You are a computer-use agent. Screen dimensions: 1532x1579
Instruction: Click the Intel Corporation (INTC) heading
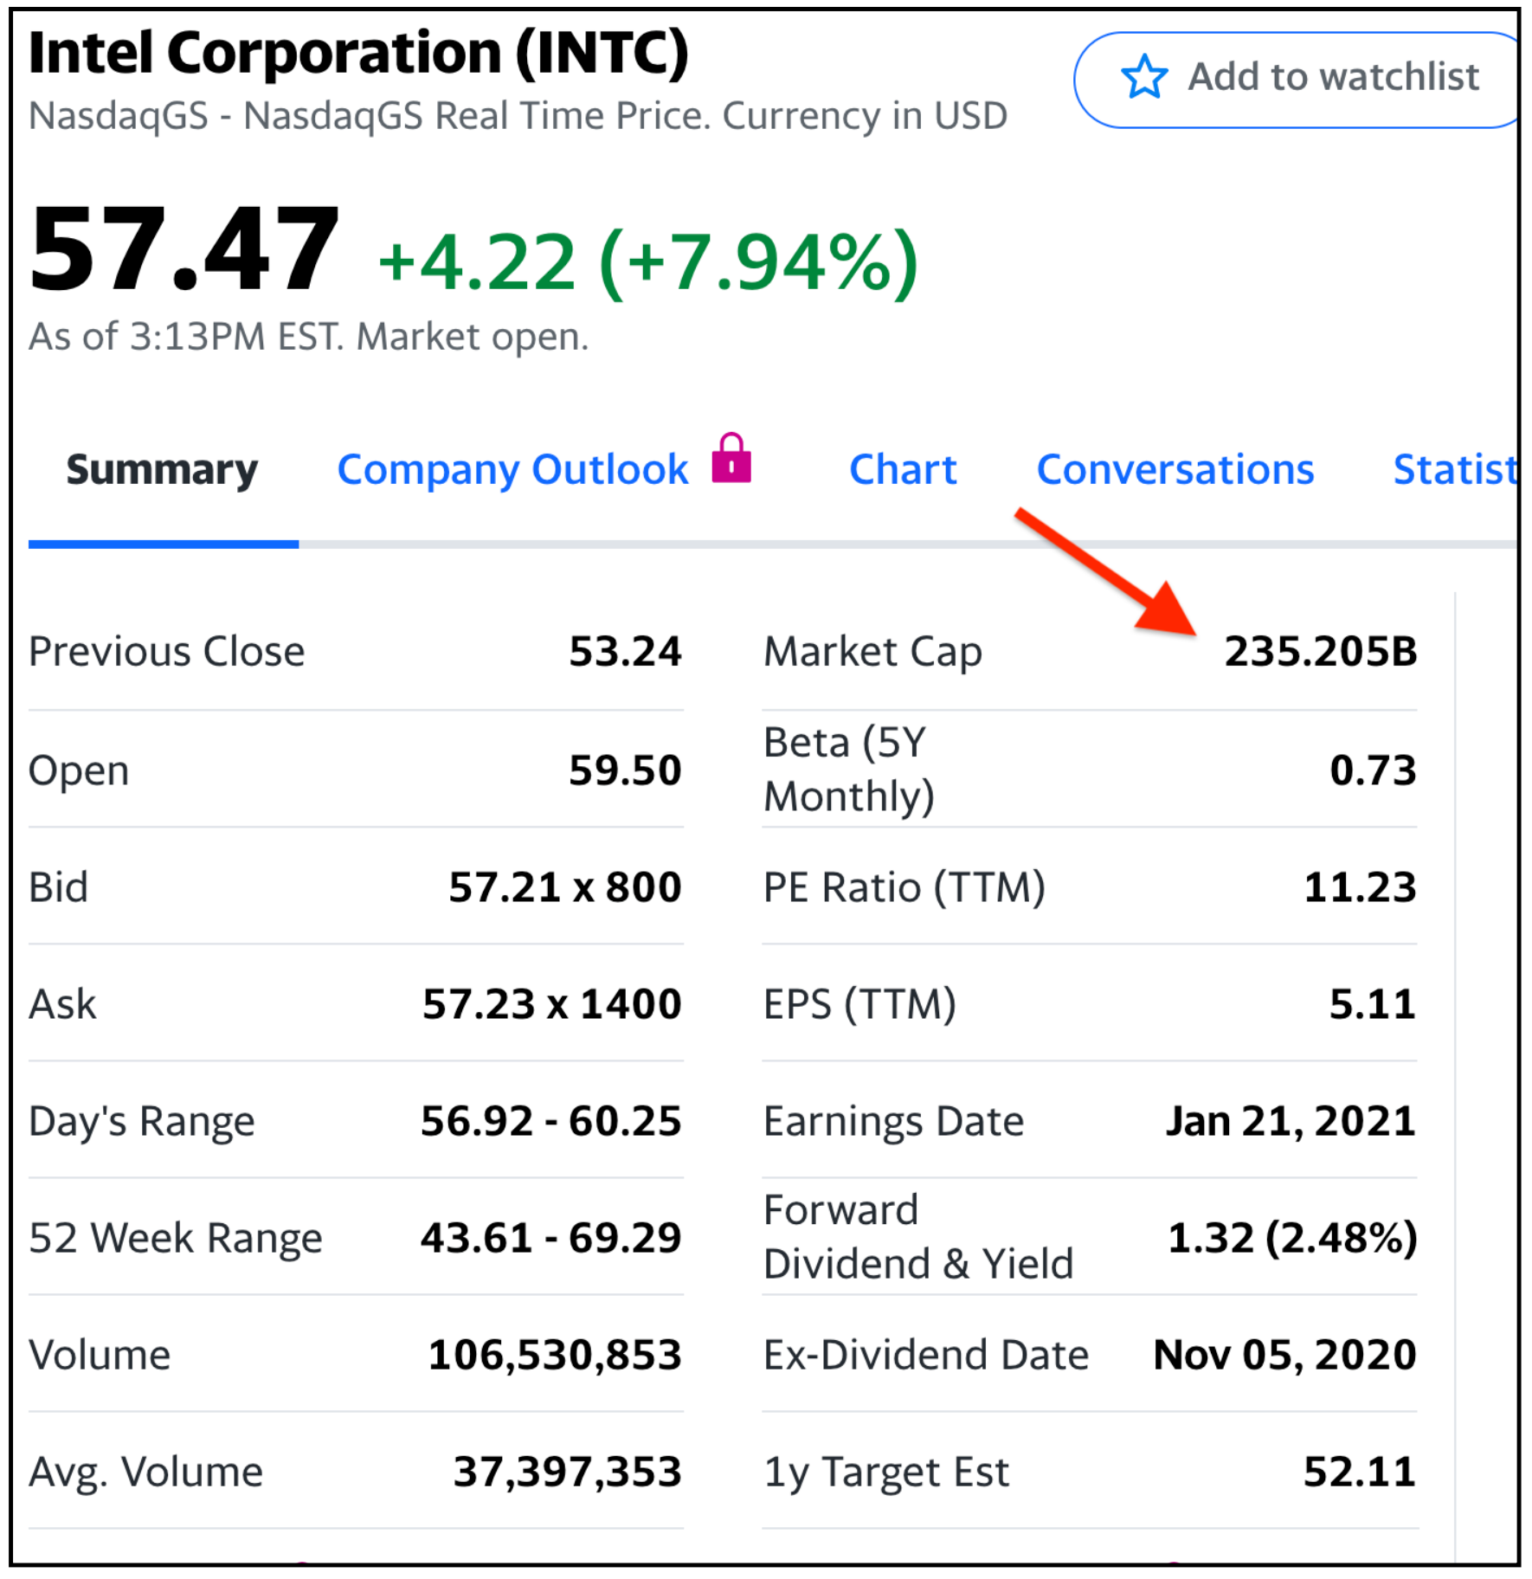coord(358,53)
